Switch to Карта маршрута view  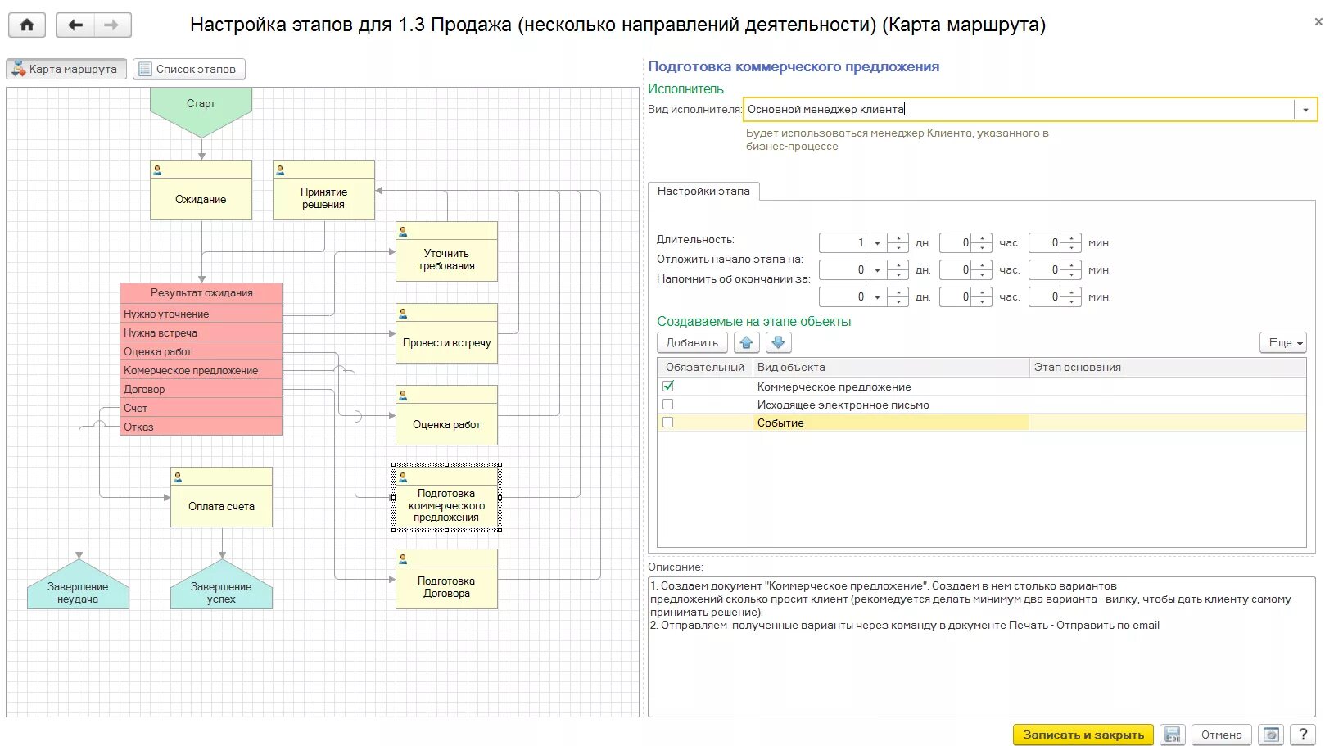coord(66,70)
